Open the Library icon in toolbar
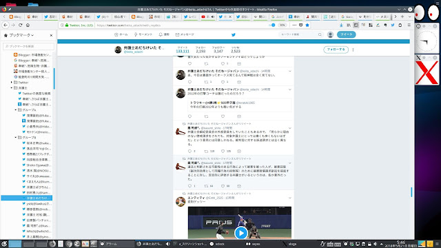Screen dimensions: 441x248 [x=349, y=25]
